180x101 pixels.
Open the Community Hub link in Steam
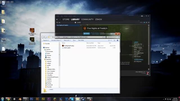(138, 44)
